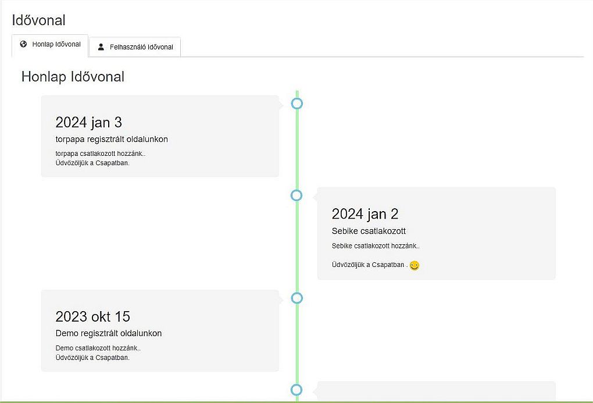Click the globe icon on the Honlap Idővonal tab
The height and width of the screenshot is (403, 593).
[x=23, y=44]
